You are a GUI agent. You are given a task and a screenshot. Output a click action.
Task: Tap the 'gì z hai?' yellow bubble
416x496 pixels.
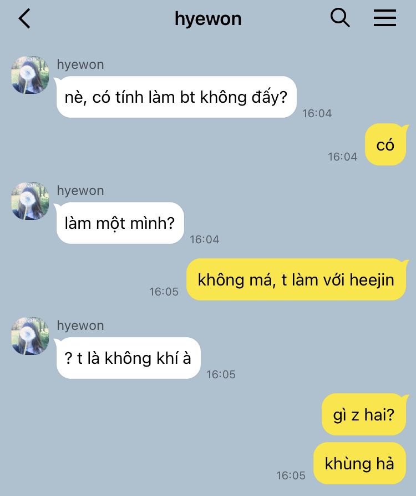tap(364, 414)
